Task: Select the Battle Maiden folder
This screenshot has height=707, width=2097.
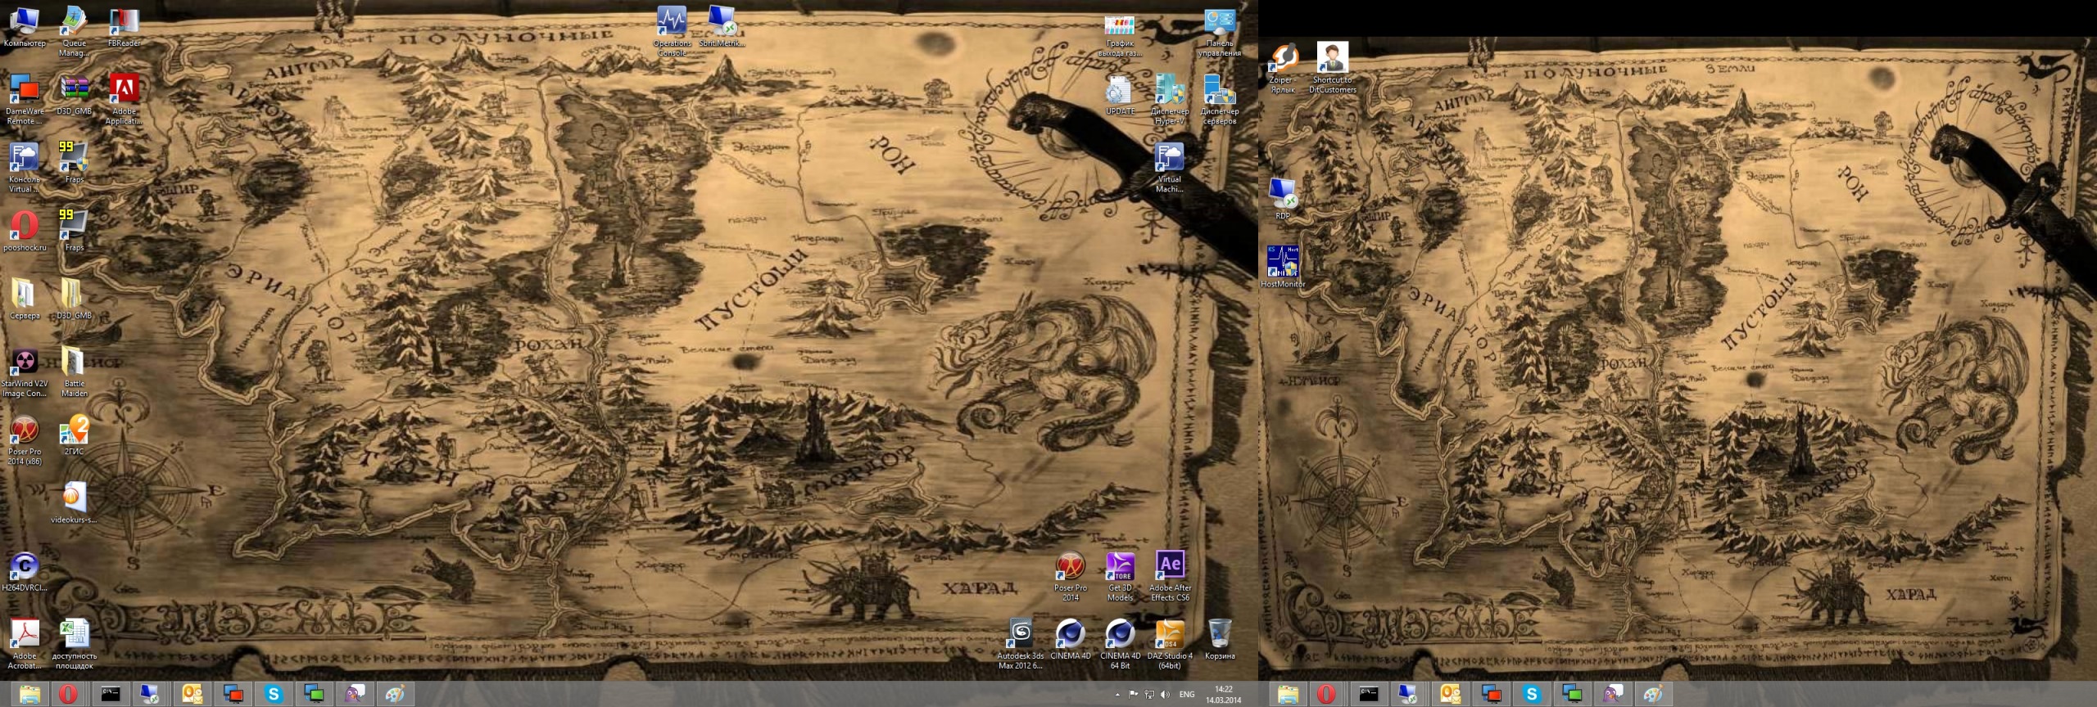Action: coord(74,372)
